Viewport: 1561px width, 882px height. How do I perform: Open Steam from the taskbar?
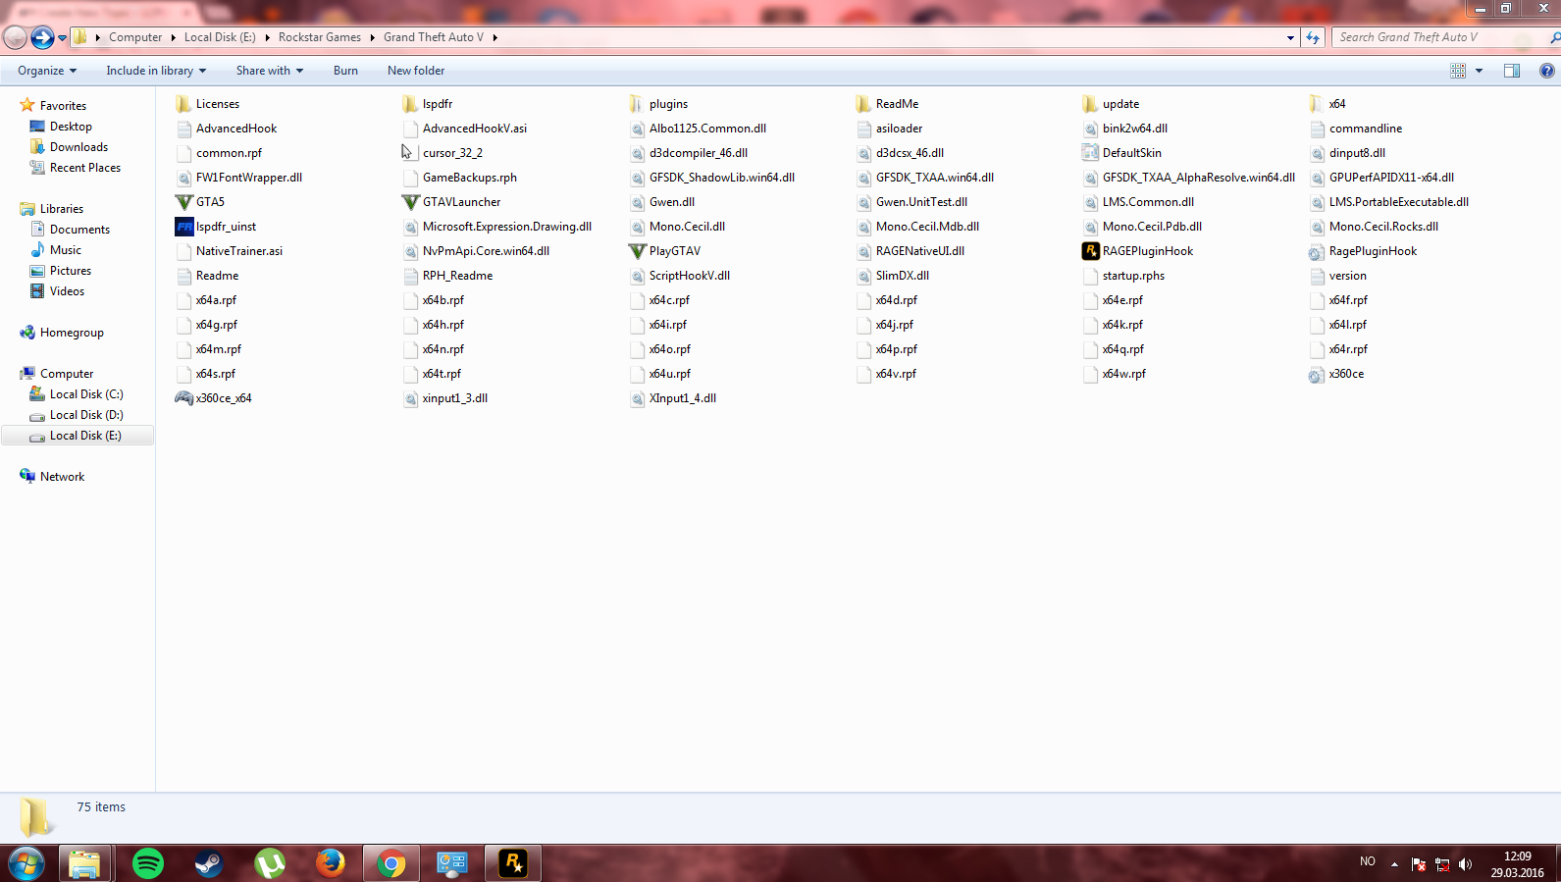(209, 863)
